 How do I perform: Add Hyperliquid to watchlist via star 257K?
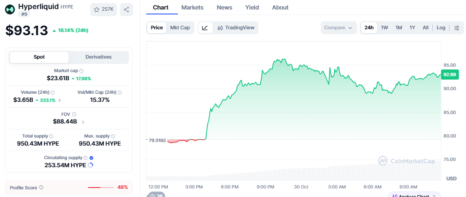103,9
